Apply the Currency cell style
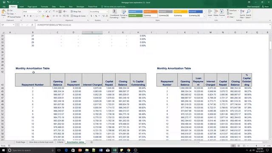 (x=180, y=15)
